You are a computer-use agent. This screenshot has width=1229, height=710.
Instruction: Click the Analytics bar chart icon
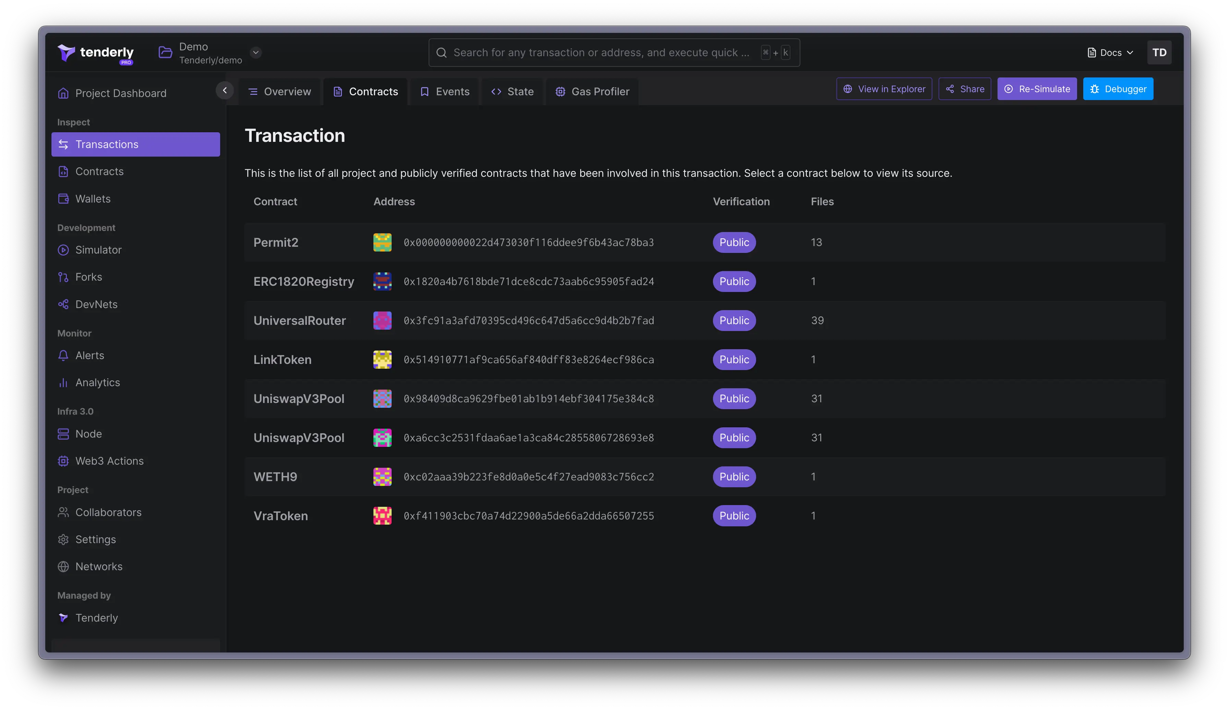(63, 382)
